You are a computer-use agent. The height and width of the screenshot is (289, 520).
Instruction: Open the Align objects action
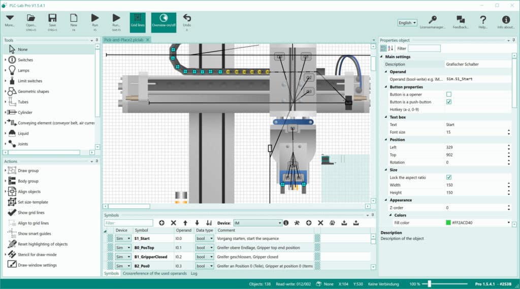[29, 192]
